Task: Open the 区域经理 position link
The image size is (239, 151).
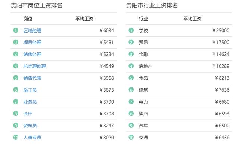Action: 32,31
